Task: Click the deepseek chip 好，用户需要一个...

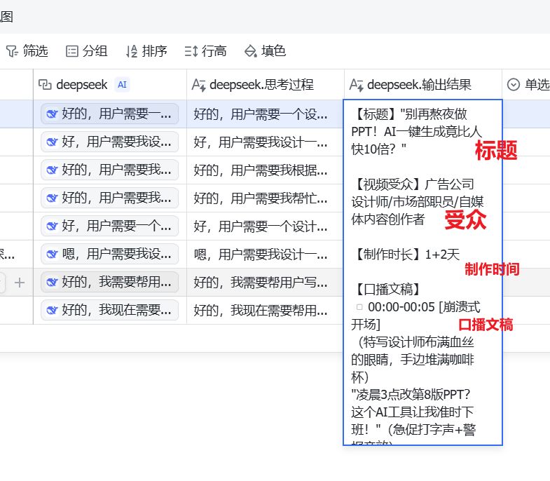Action: click(110, 226)
